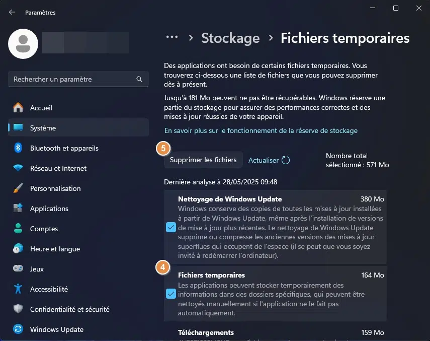Click the Windows Update sync icon
The image size is (430, 341).
(19, 329)
